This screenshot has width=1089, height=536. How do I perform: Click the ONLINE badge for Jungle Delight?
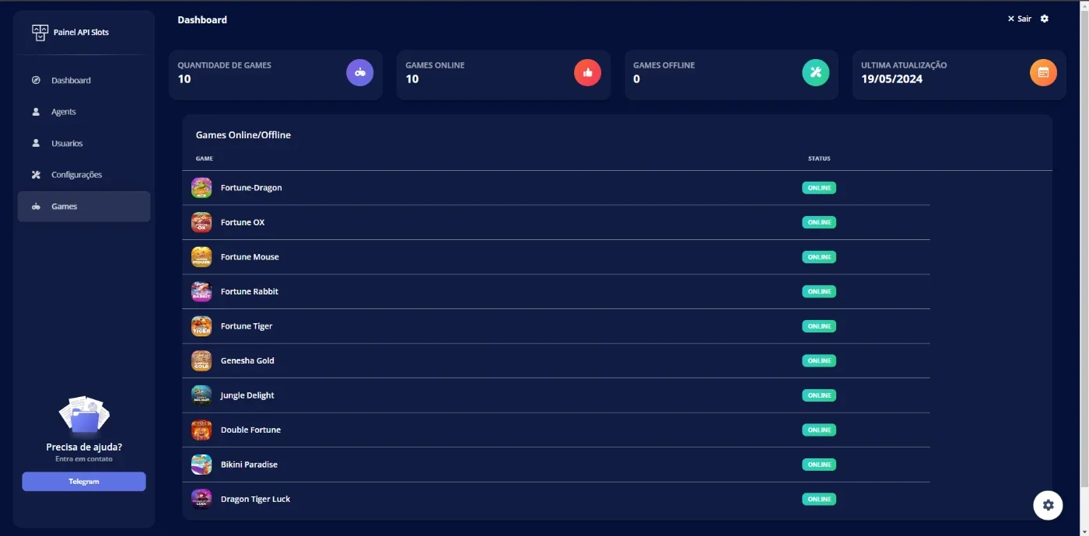click(x=819, y=395)
